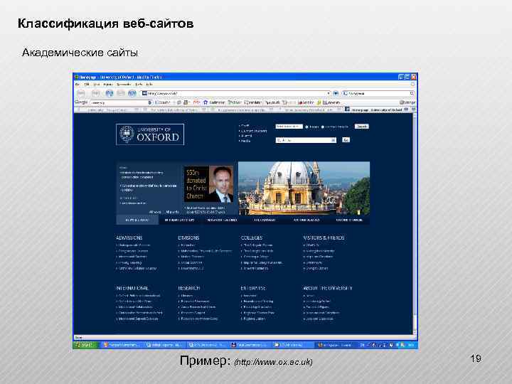Click the Current students link
Image resolution: width=512 pixels, height=384 pixels.
[255, 131]
